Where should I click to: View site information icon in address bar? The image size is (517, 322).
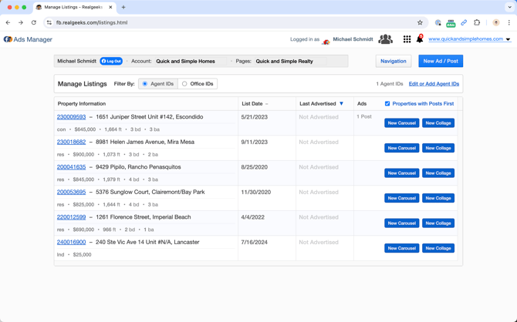click(x=49, y=22)
